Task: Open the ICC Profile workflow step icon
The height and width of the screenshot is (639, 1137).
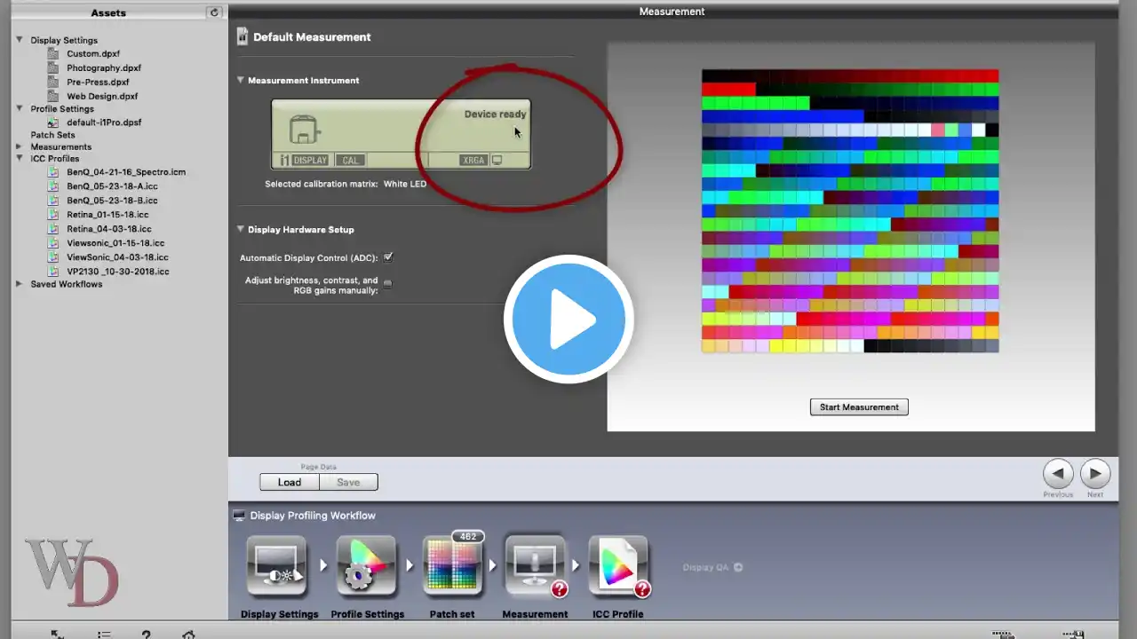Action: coord(619,566)
